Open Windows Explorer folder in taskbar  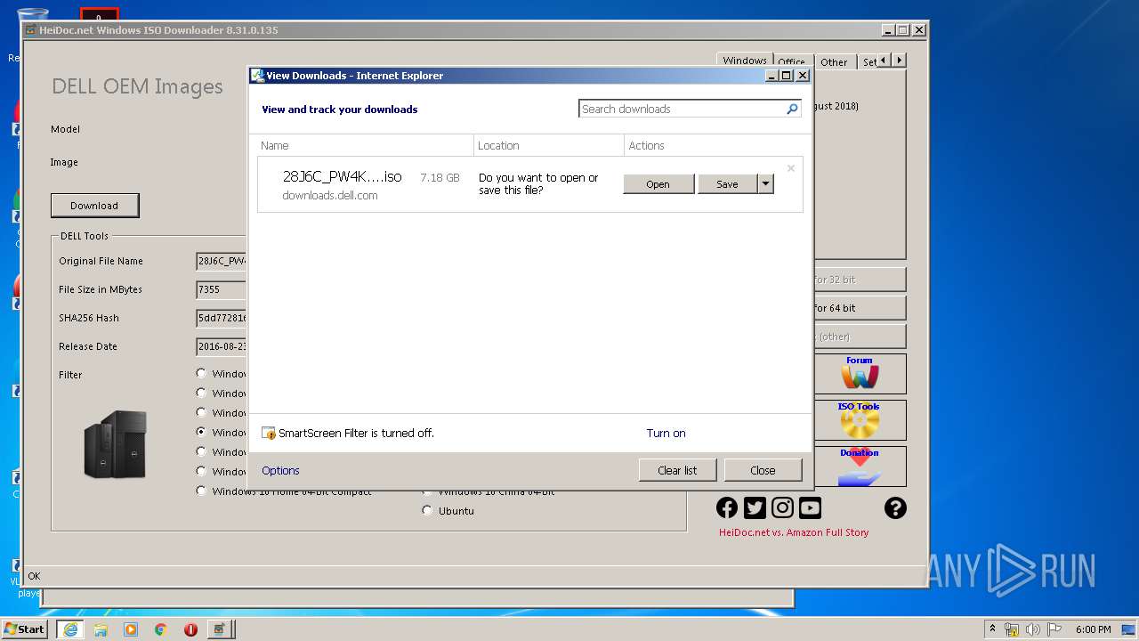[x=101, y=629]
